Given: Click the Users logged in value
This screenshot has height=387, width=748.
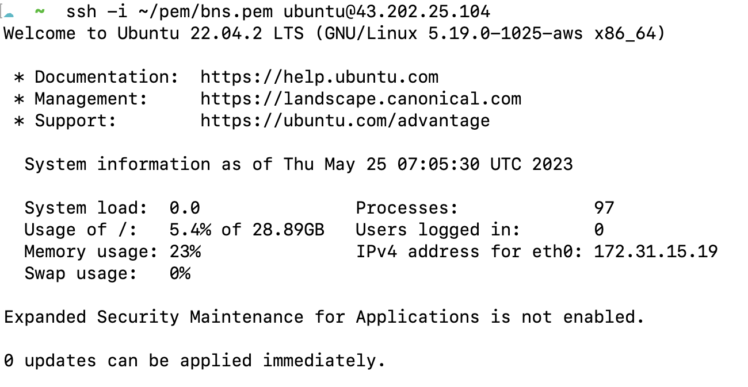Looking at the screenshot, I should coord(599,230).
